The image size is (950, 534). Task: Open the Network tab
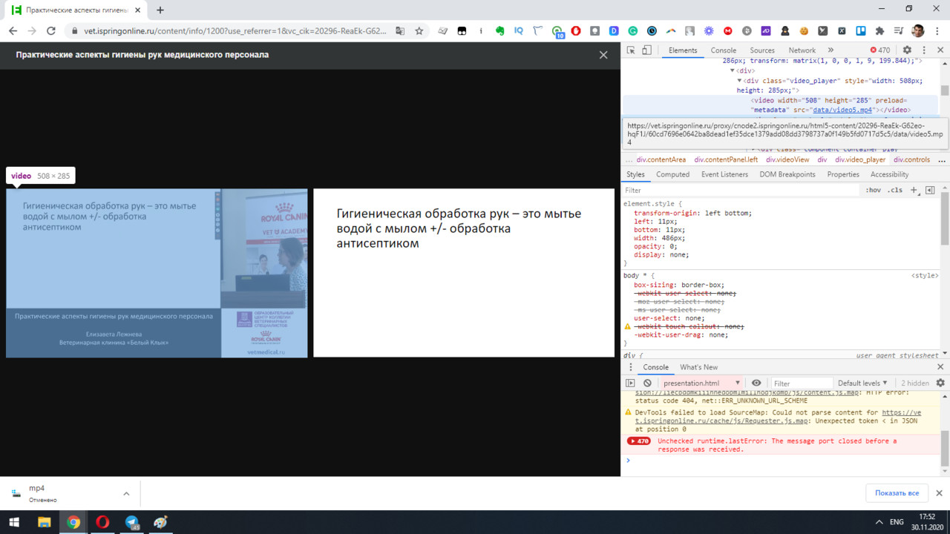tap(802, 50)
